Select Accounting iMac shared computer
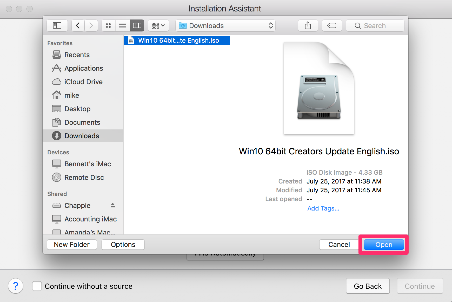 (x=83, y=219)
